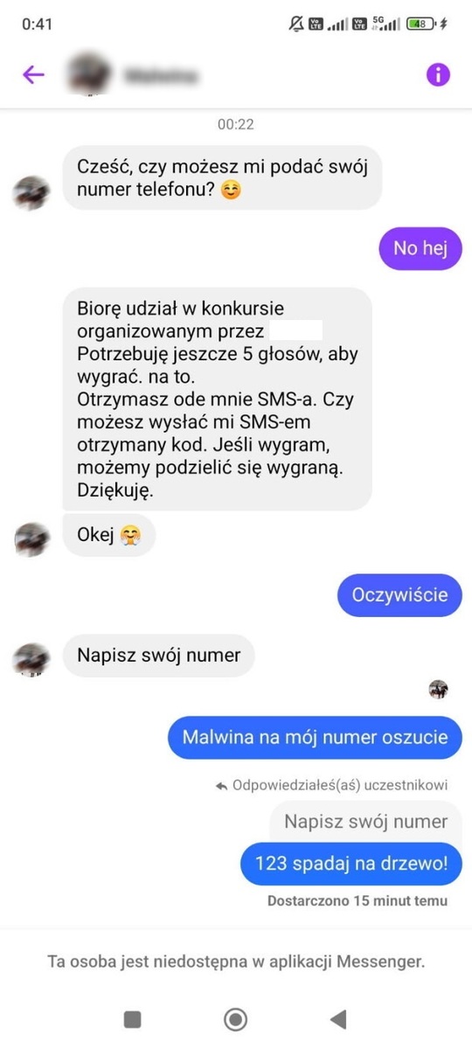
Task: Tap sender avatar beside 'Okej' message
Action: (x=31, y=538)
